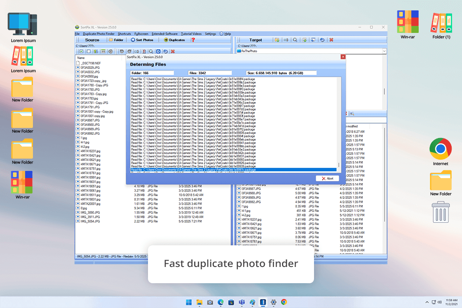The height and width of the screenshot is (308, 462).
Task: Click the blue D icon in Source toolbar
Action: point(158,51)
